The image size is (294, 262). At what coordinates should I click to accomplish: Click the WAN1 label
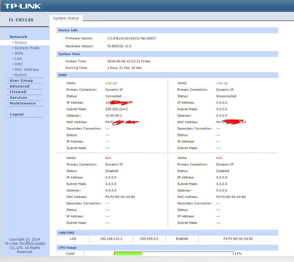click(x=71, y=83)
